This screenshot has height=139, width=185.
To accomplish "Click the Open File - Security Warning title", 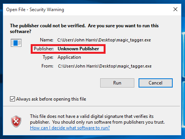I will tap(35, 10).
